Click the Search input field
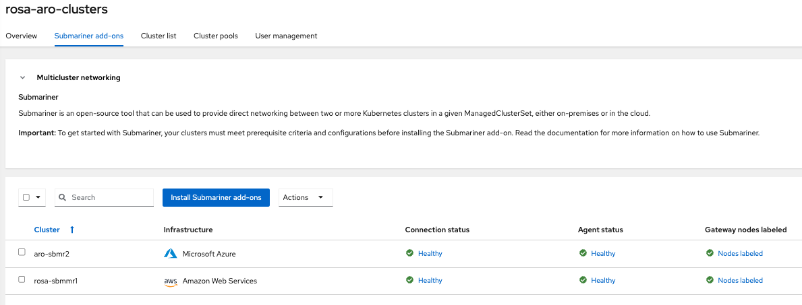 pyautogui.click(x=108, y=197)
